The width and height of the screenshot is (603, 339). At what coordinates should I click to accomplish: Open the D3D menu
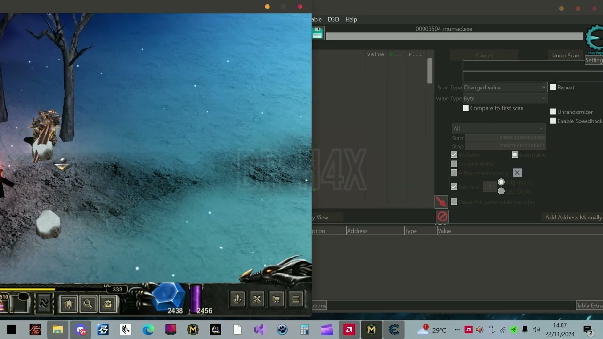pos(333,19)
